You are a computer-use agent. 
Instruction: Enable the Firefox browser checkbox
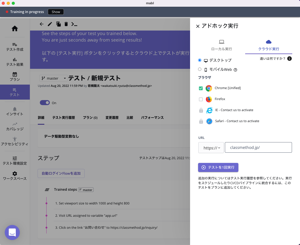click(201, 99)
